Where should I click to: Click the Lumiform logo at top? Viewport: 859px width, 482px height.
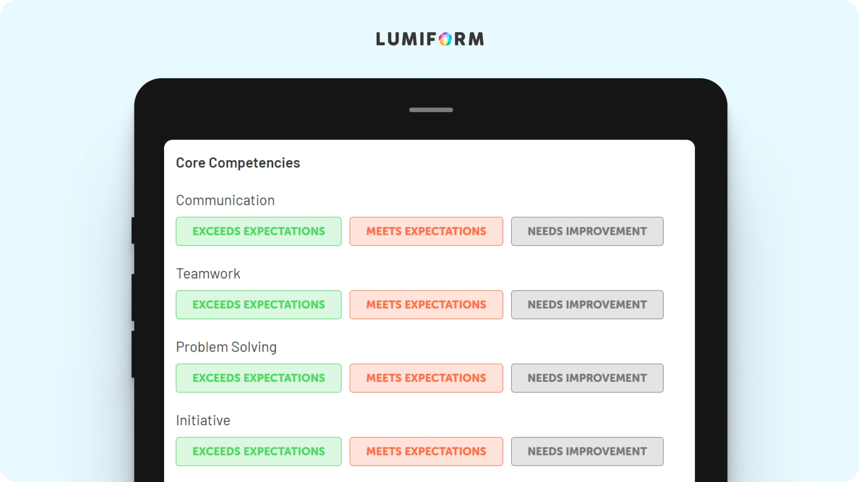click(x=430, y=39)
